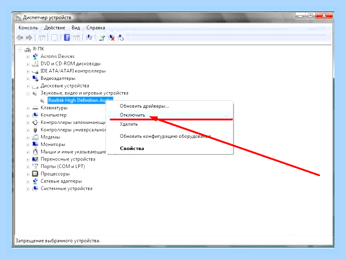This screenshot has height=260, width=346.
Task: Click the blue Help question-mark toolbar icon
Action: pos(67,38)
